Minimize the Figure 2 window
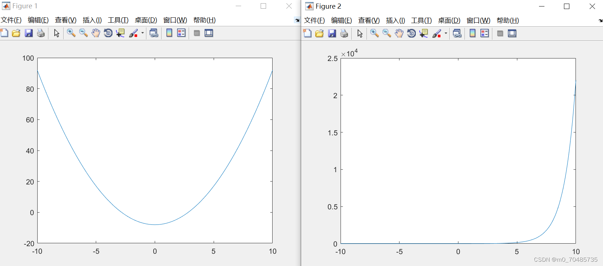Screen dimensions: 603x266 point(542,6)
